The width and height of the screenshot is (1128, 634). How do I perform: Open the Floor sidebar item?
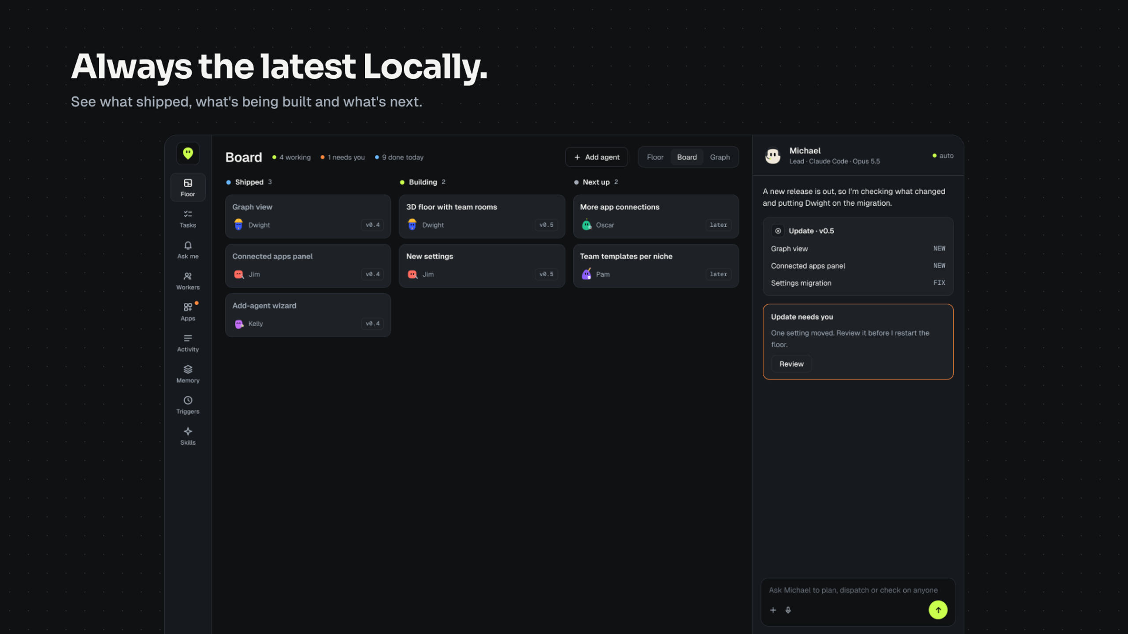188,188
